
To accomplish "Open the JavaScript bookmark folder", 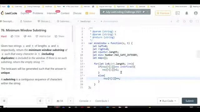I will click(47, 7).
